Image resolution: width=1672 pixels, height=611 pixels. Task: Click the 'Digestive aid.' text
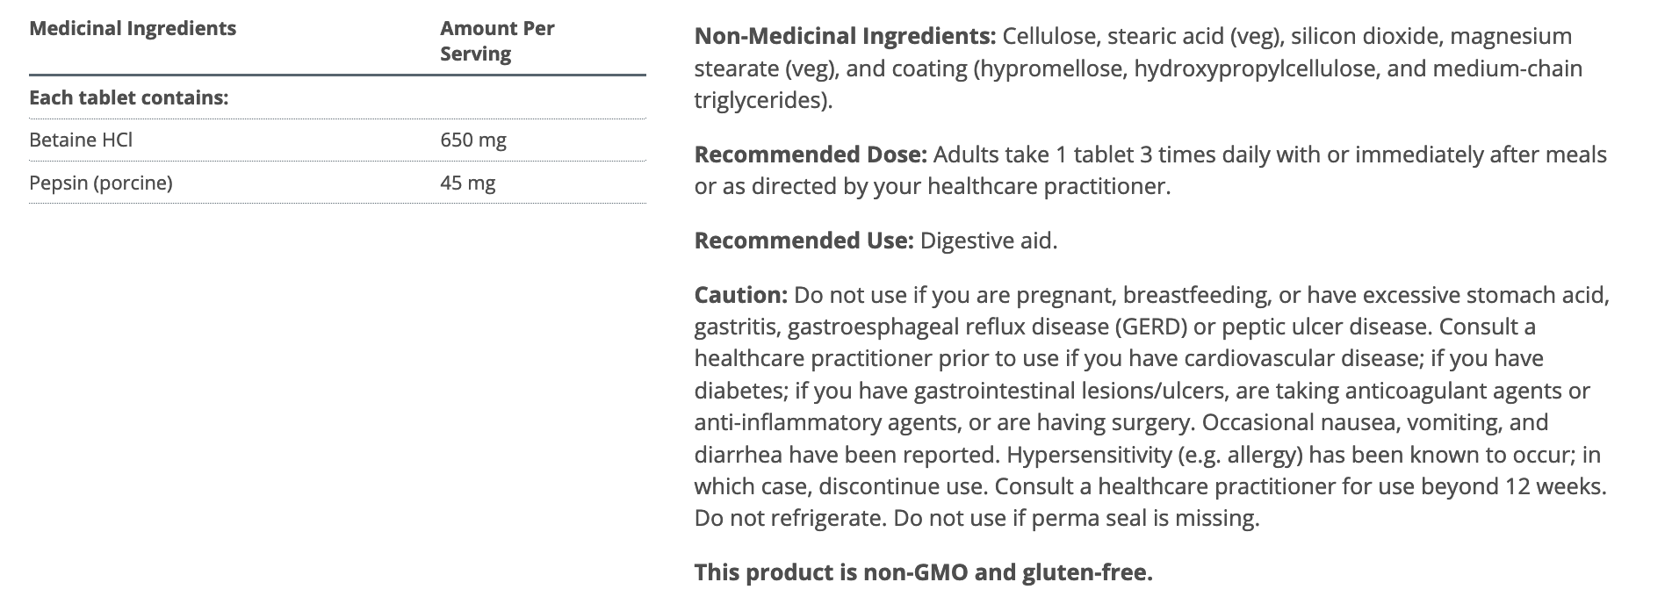(x=989, y=241)
